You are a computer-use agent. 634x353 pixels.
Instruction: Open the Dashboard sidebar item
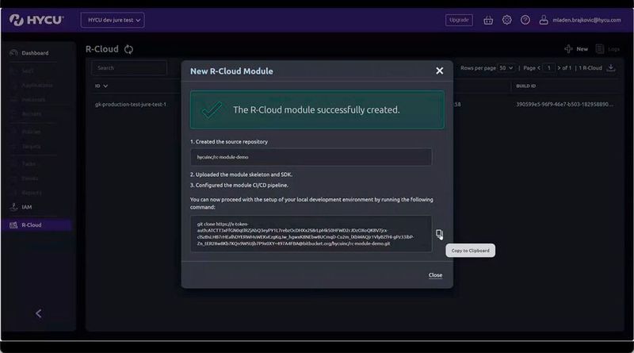coord(35,53)
